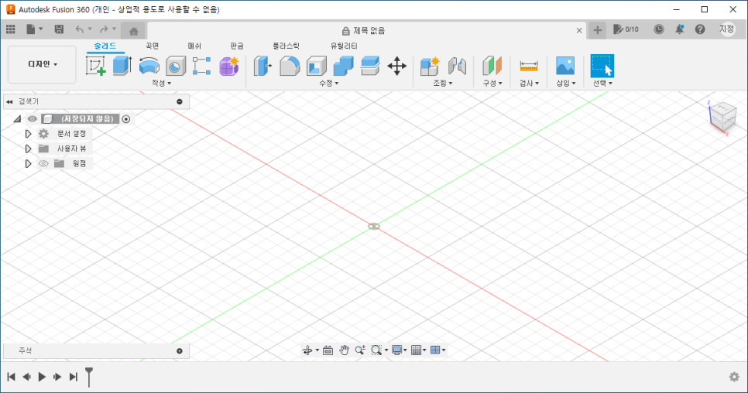Open the 지정 user profile

point(727,29)
